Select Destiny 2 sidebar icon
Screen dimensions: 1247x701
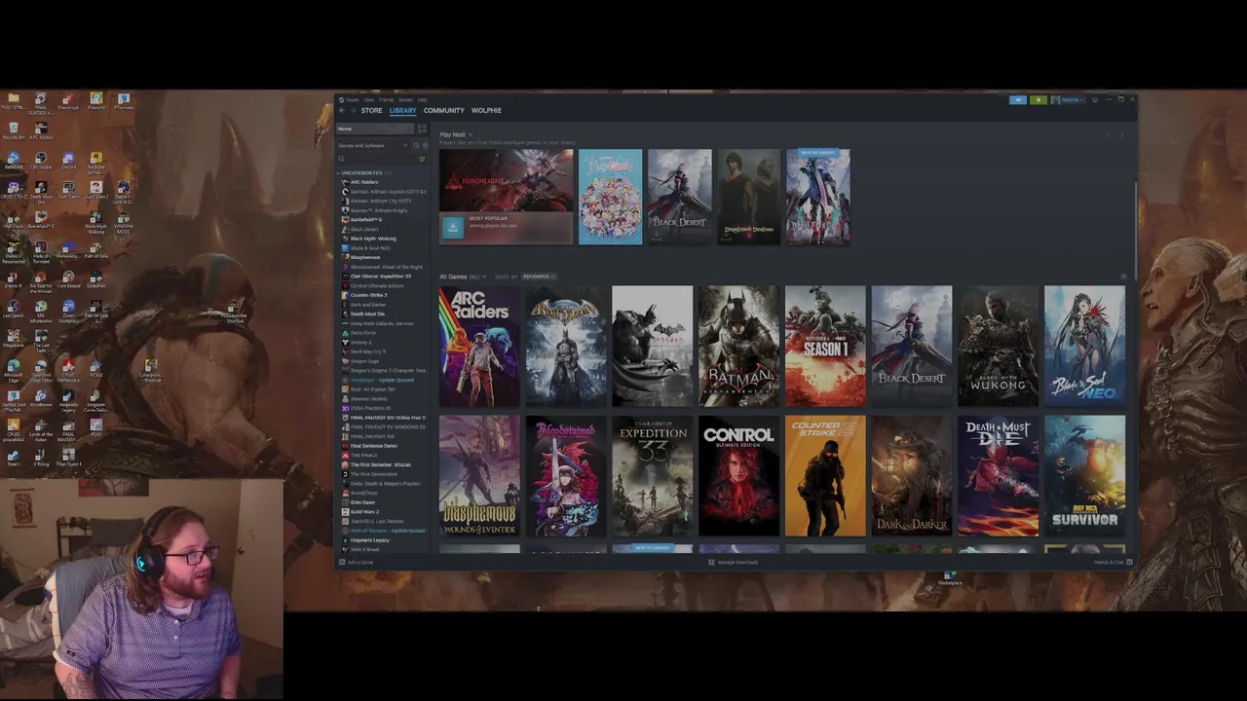[345, 343]
